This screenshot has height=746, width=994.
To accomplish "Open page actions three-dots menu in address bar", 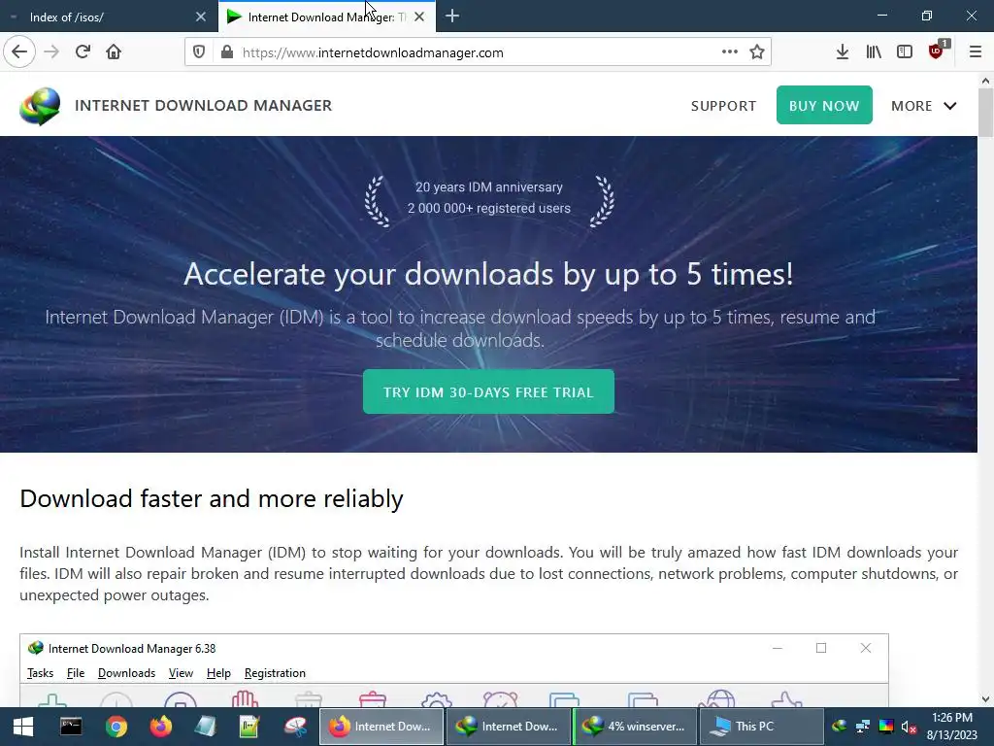I will point(730,51).
